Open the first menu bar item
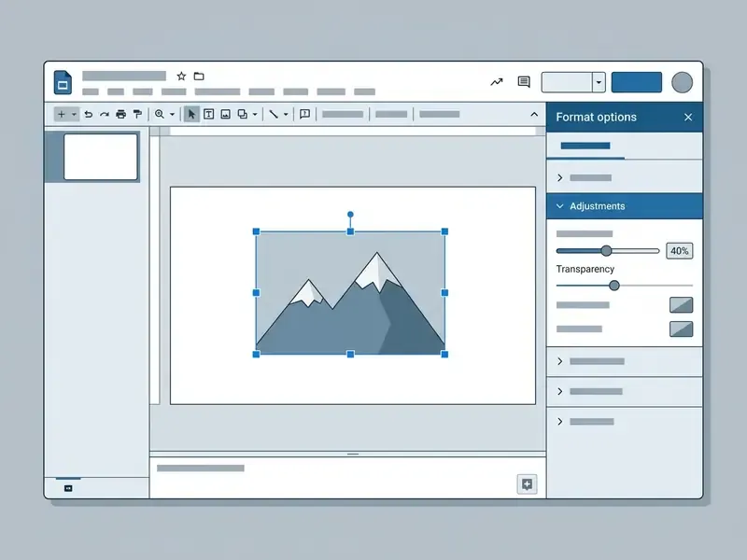 [x=91, y=91]
